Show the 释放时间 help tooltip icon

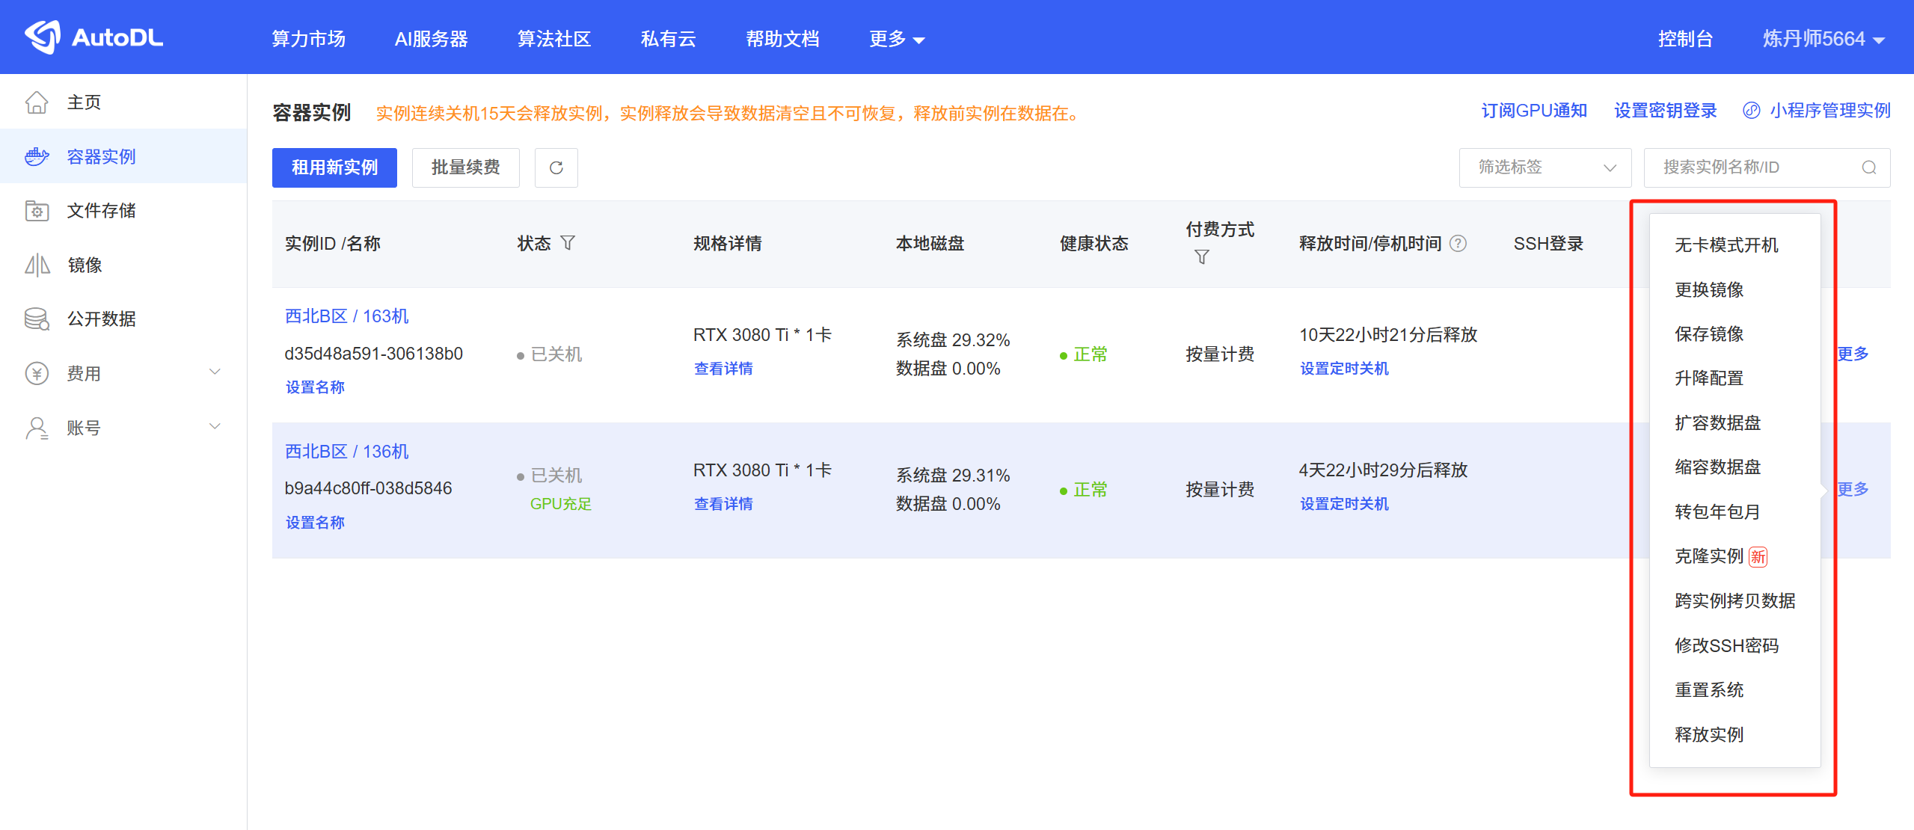[x=1457, y=243]
